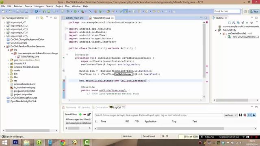The width and height of the screenshot is (260, 146).
Task: Click the LogCat message search field
Action: tap(159, 115)
